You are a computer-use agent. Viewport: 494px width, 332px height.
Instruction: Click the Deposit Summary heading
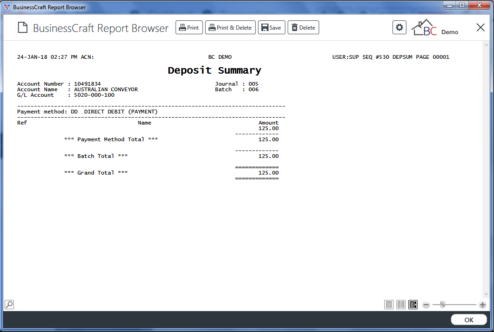tap(215, 70)
